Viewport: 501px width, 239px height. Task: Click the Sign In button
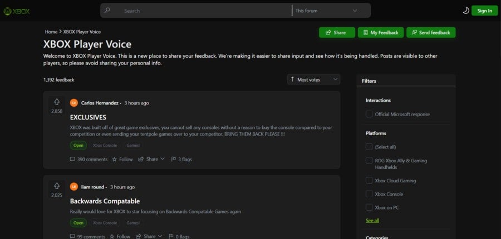pyautogui.click(x=484, y=11)
